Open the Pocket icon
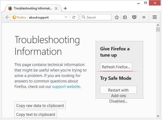This screenshot has height=120, width=162. tap(134, 17)
